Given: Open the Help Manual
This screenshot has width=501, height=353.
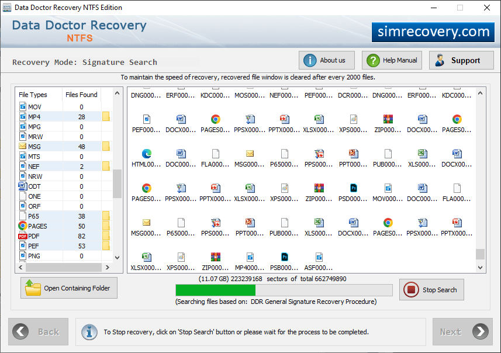Looking at the screenshot, I should click(x=392, y=60).
